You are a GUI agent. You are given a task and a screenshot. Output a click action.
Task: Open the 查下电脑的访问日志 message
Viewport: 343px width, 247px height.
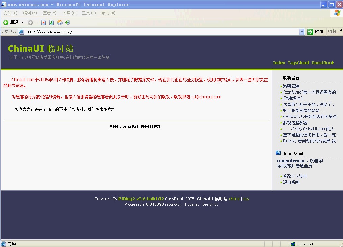(309, 135)
